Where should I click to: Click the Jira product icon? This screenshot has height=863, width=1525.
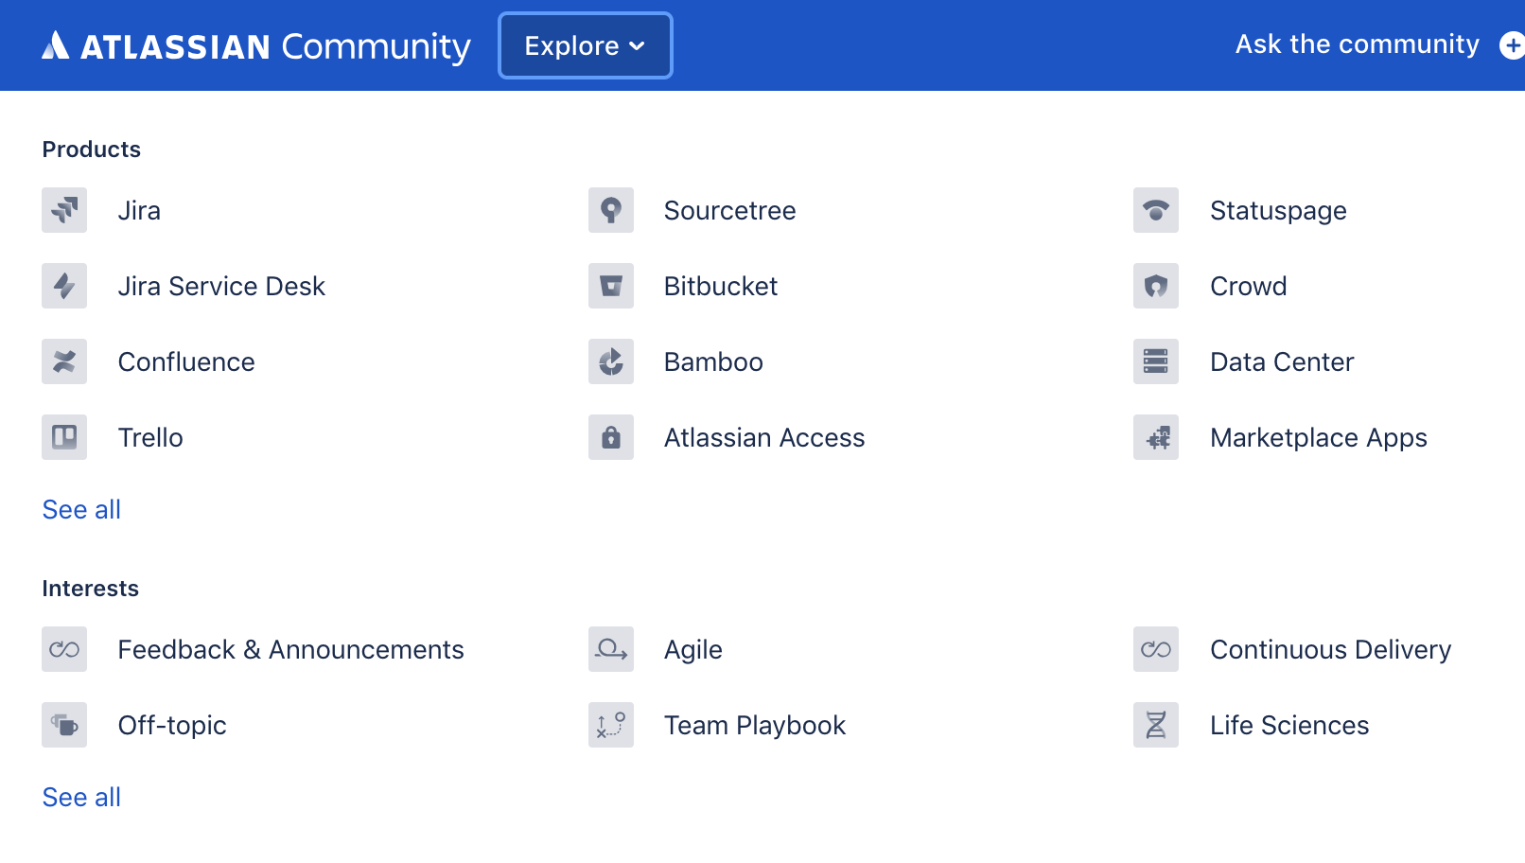(x=64, y=210)
